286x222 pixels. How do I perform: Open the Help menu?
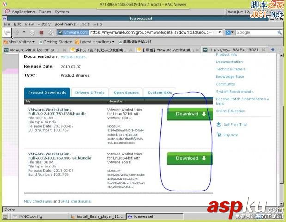97,24
